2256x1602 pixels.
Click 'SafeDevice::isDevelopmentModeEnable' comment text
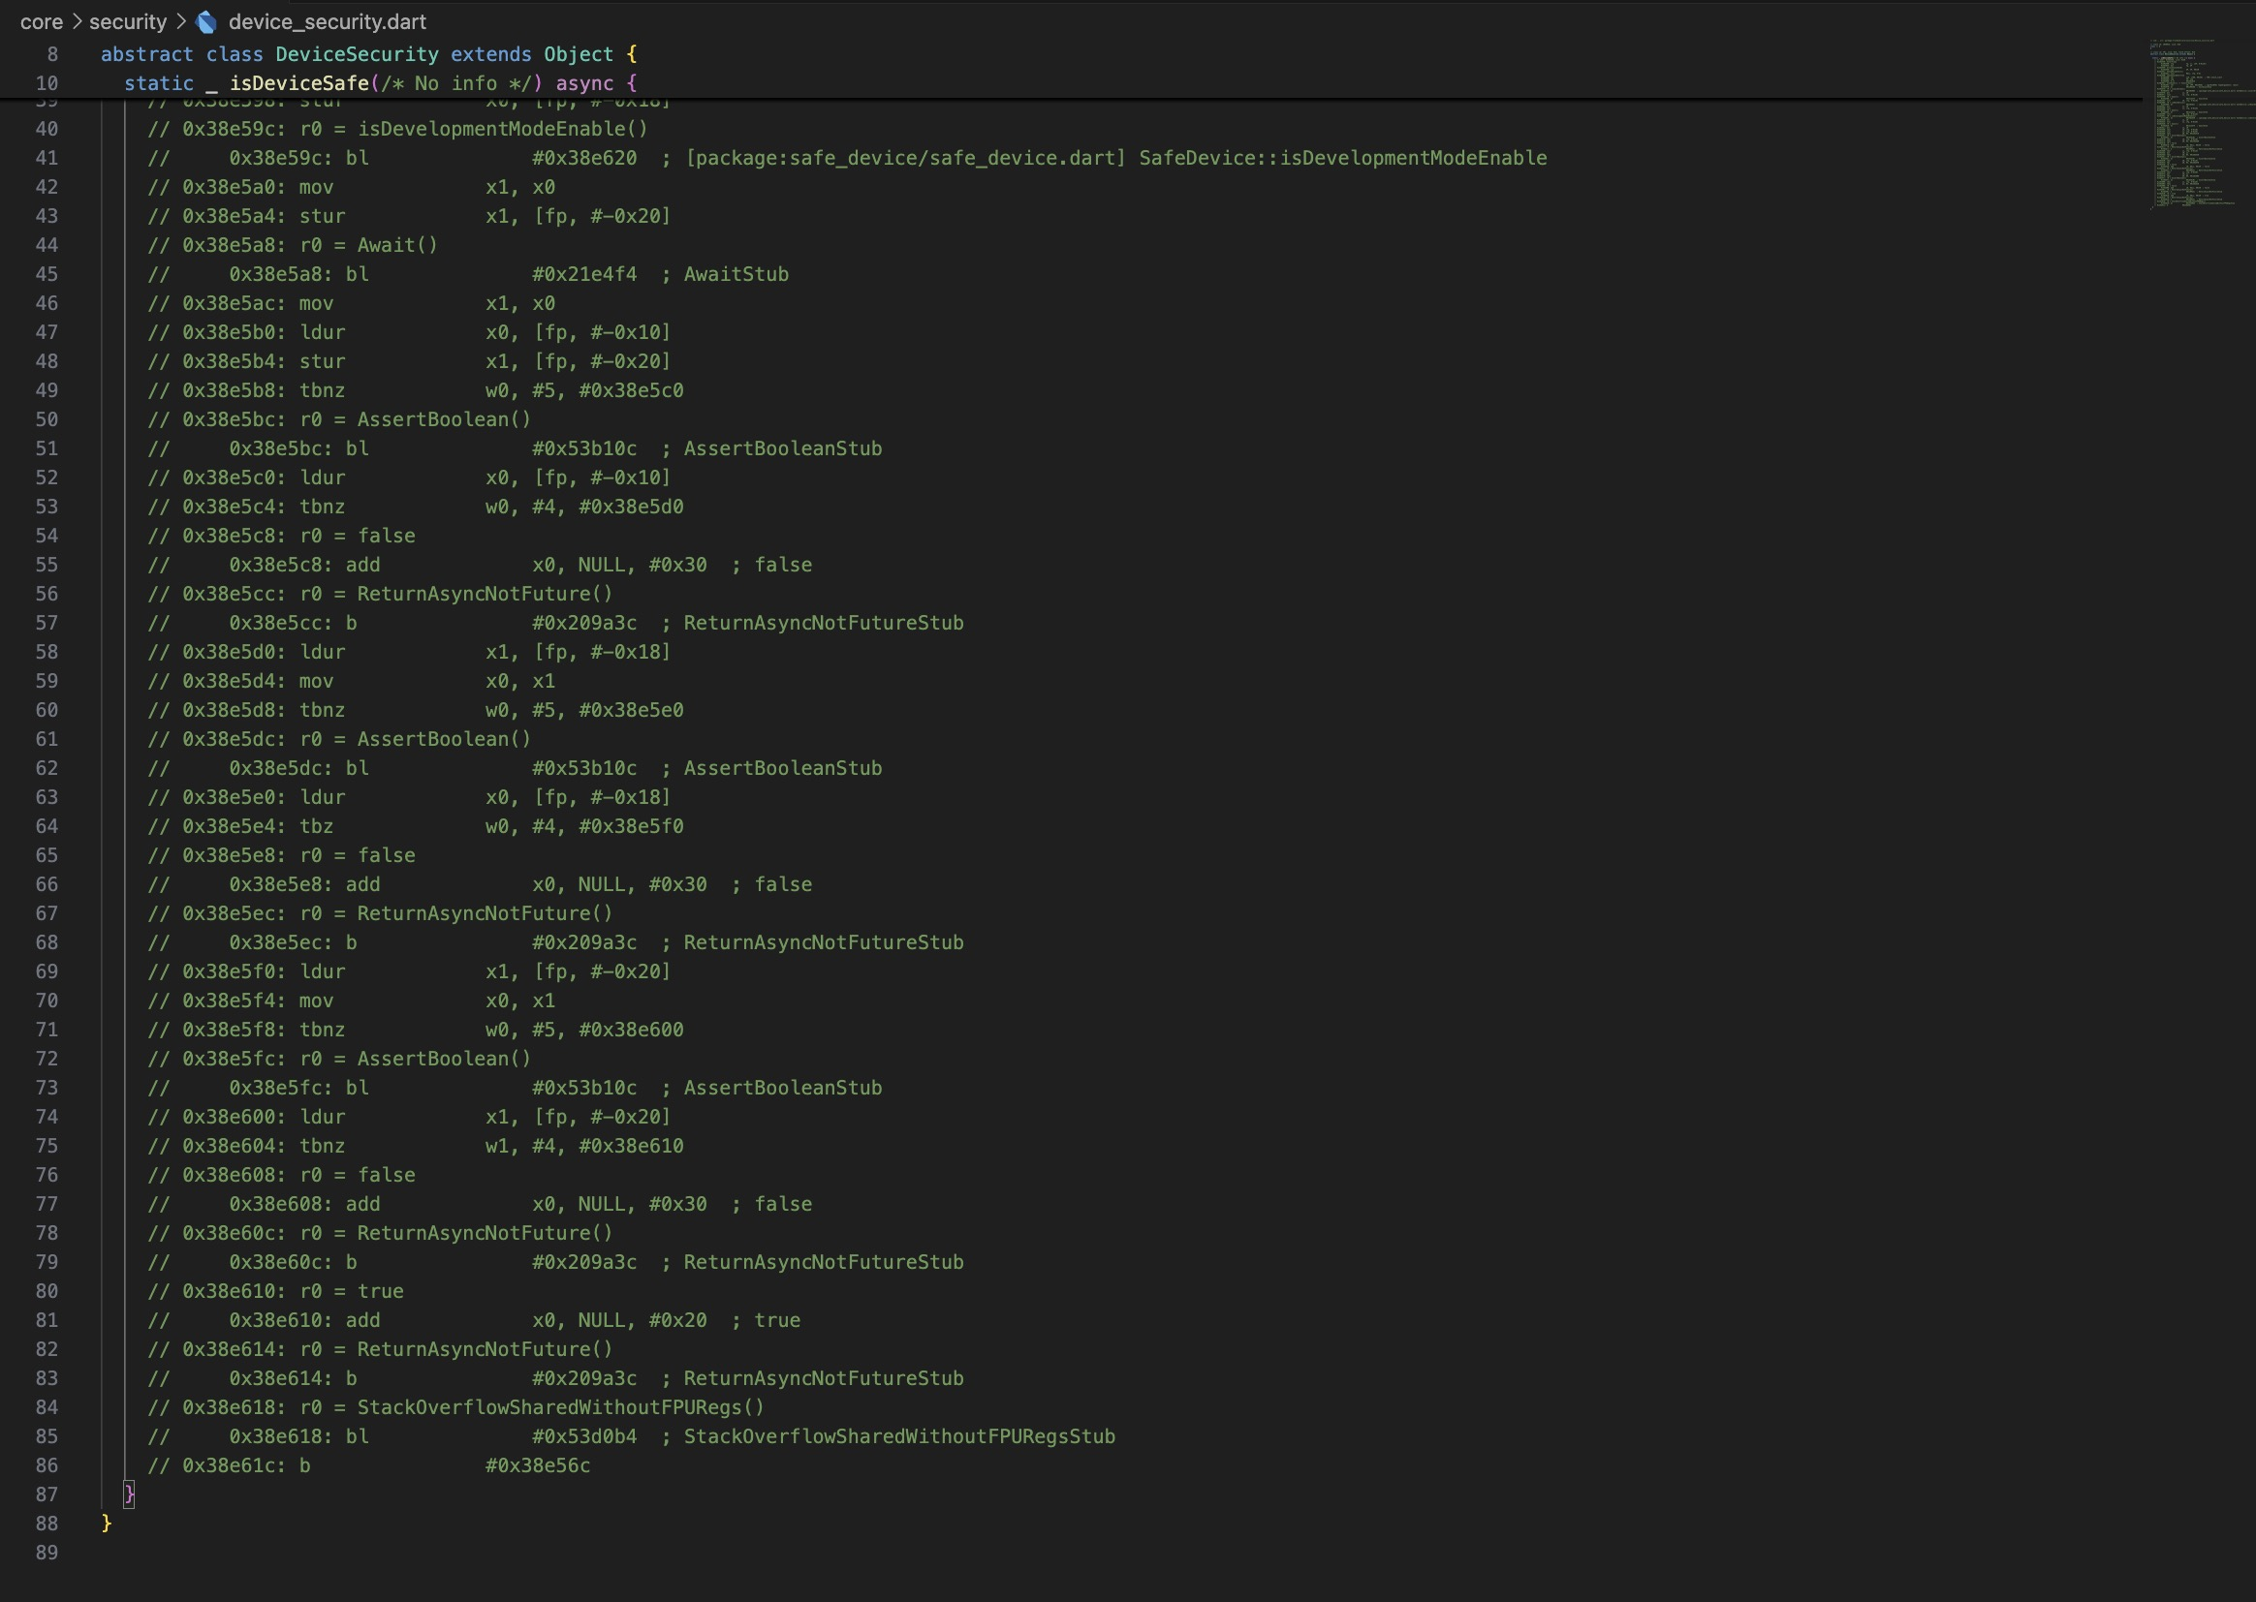tap(1343, 158)
